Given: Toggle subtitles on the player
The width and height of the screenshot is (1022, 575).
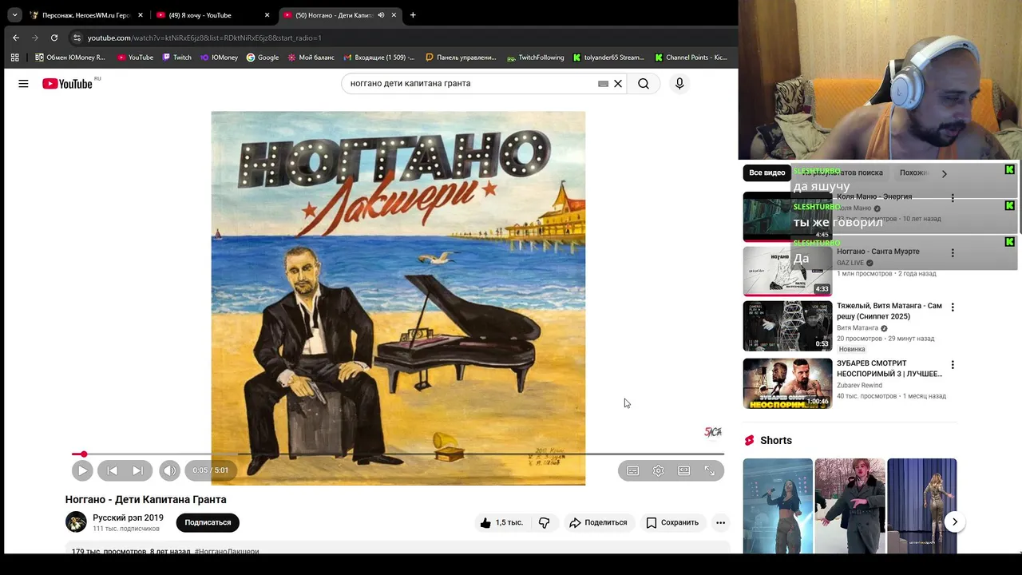Looking at the screenshot, I should click(632, 470).
